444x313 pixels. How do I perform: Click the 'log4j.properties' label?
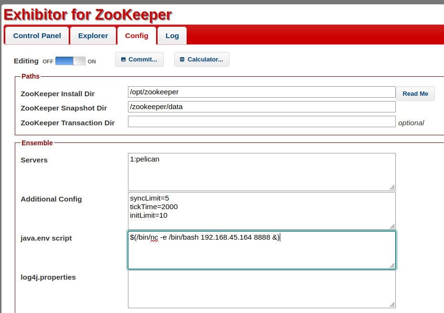(x=48, y=277)
